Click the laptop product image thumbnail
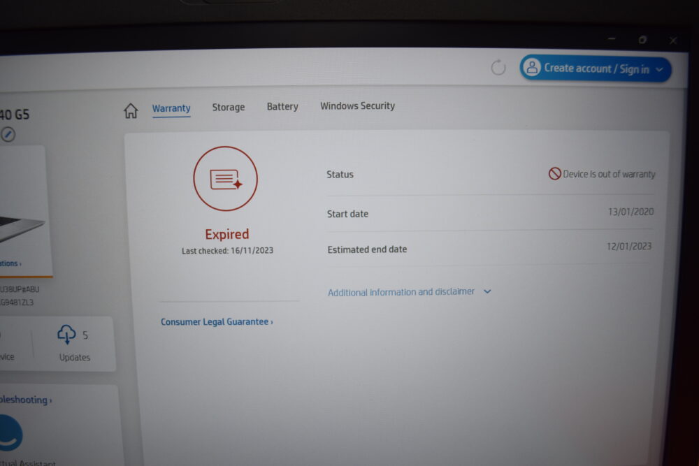699x466 pixels. click(x=22, y=229)
